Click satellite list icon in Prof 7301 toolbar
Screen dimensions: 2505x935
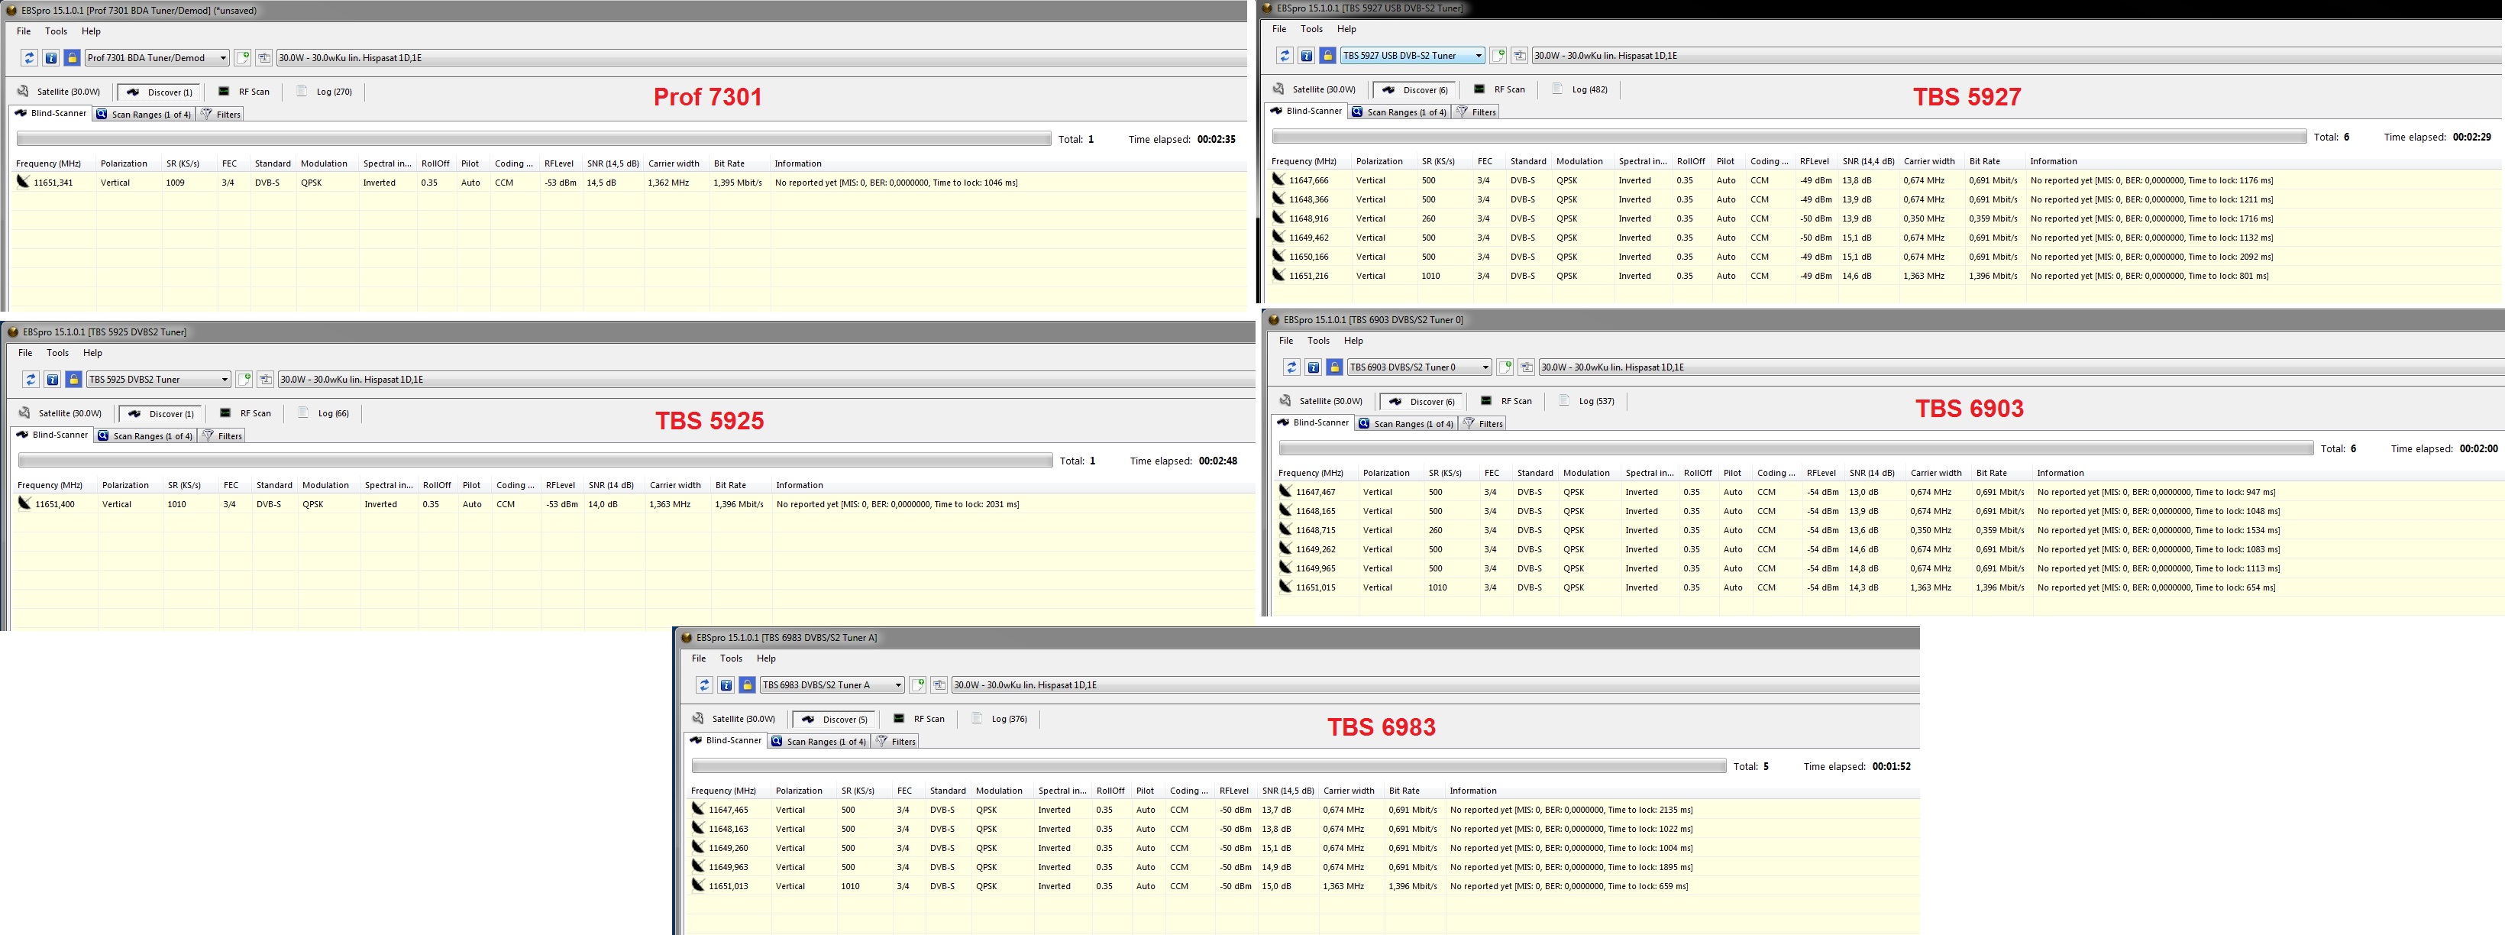click(x=263, y=58)
